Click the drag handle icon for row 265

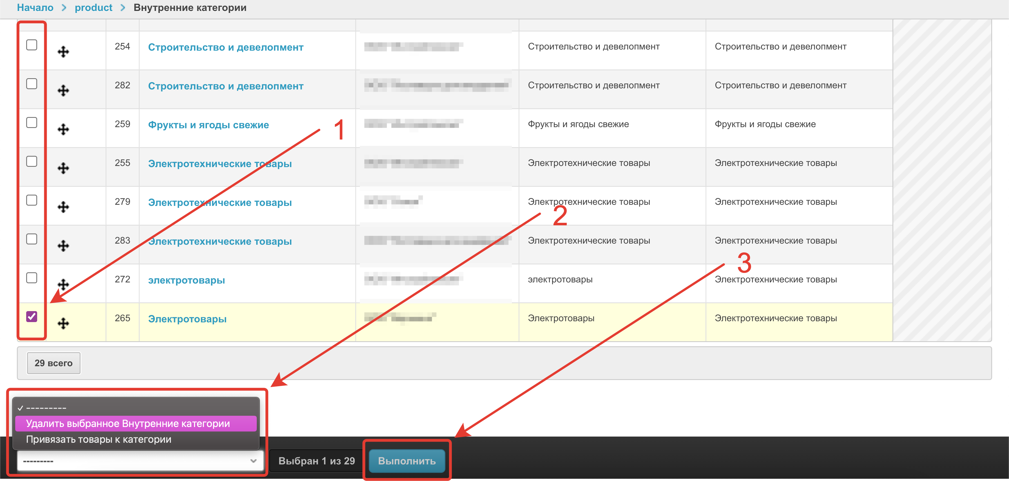coord(63,323)
